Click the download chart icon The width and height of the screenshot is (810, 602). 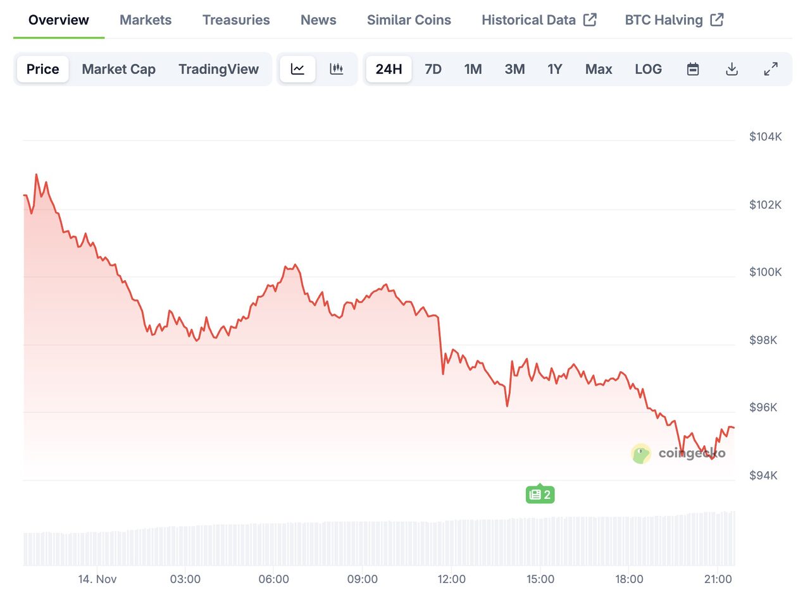732,69
